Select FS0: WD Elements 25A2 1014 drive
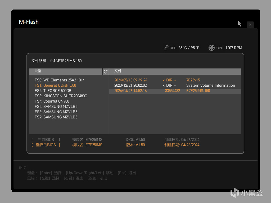Viewport: 271px width, 203px height. pyautogui.click(x=60, y=80)
